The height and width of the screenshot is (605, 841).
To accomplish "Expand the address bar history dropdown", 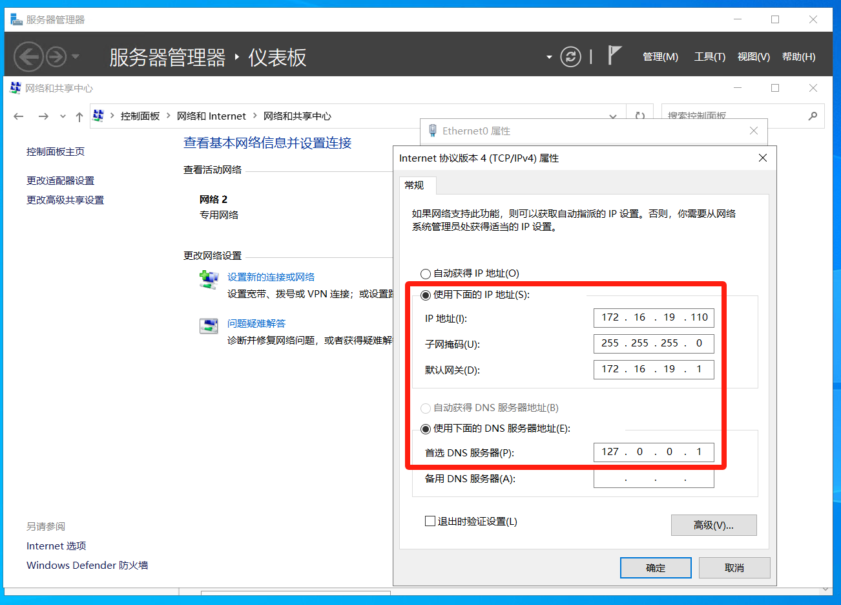I will coord(612,116).
